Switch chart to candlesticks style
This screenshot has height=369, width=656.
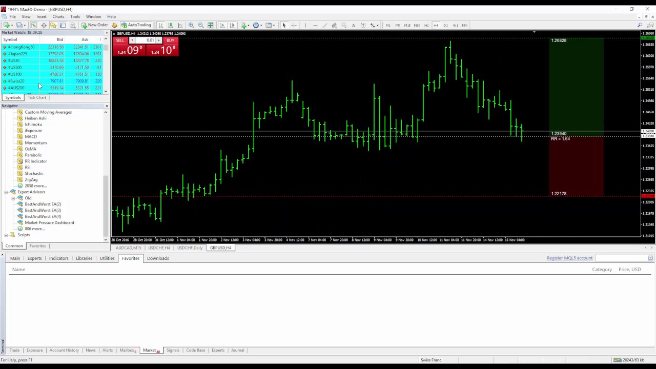click(171, 25)
